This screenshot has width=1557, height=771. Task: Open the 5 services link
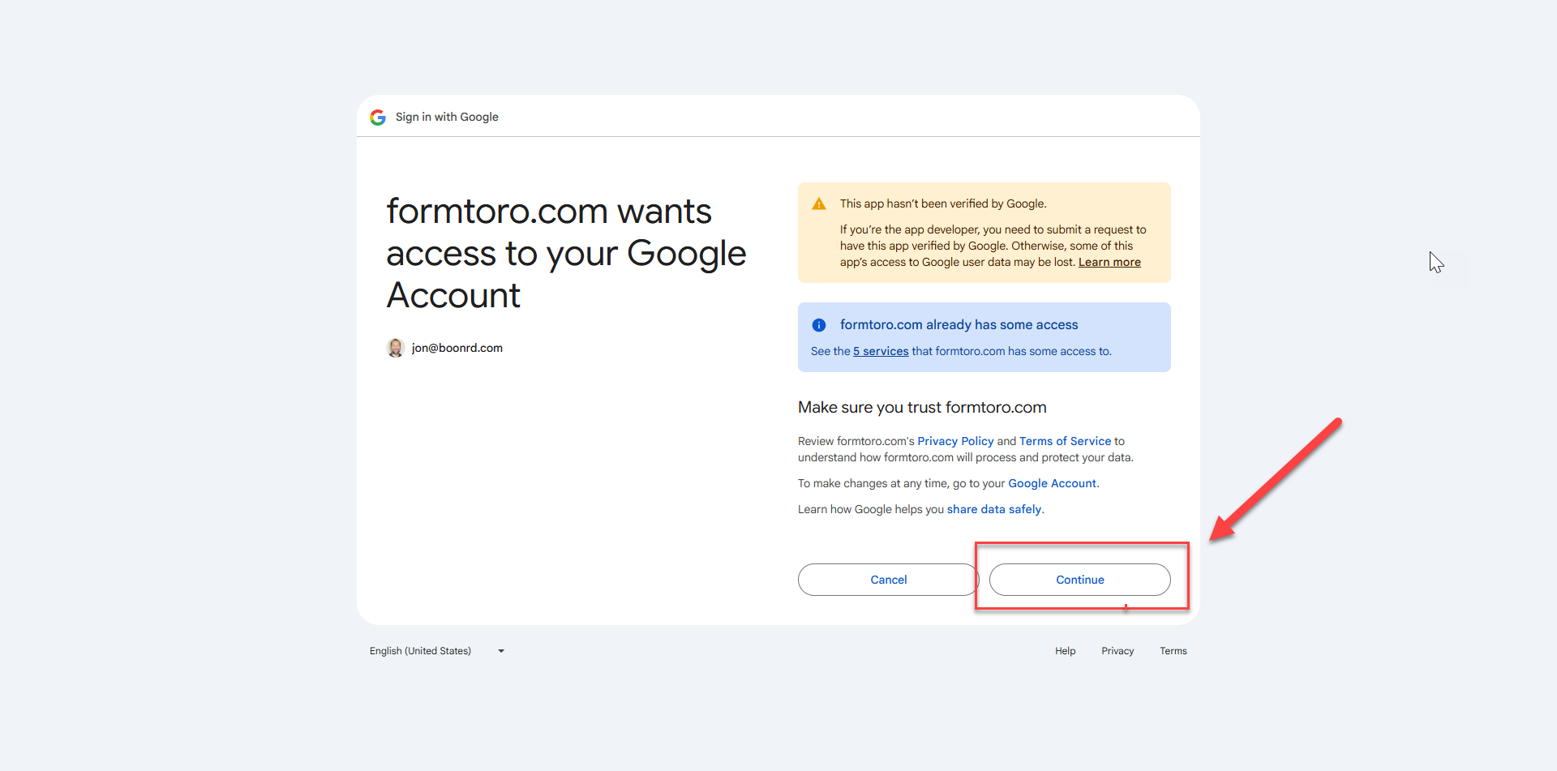[881, 351]
